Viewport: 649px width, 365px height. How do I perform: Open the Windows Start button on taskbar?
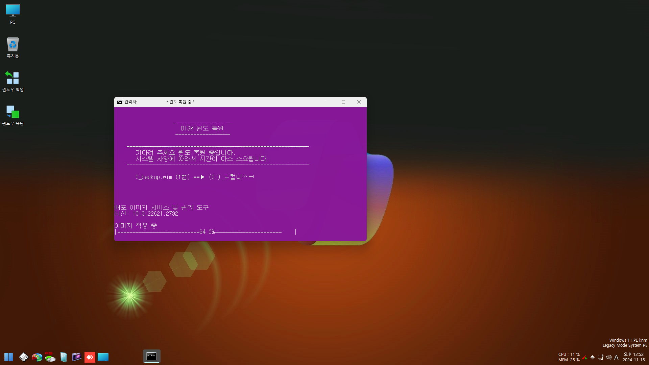point(8,357)
